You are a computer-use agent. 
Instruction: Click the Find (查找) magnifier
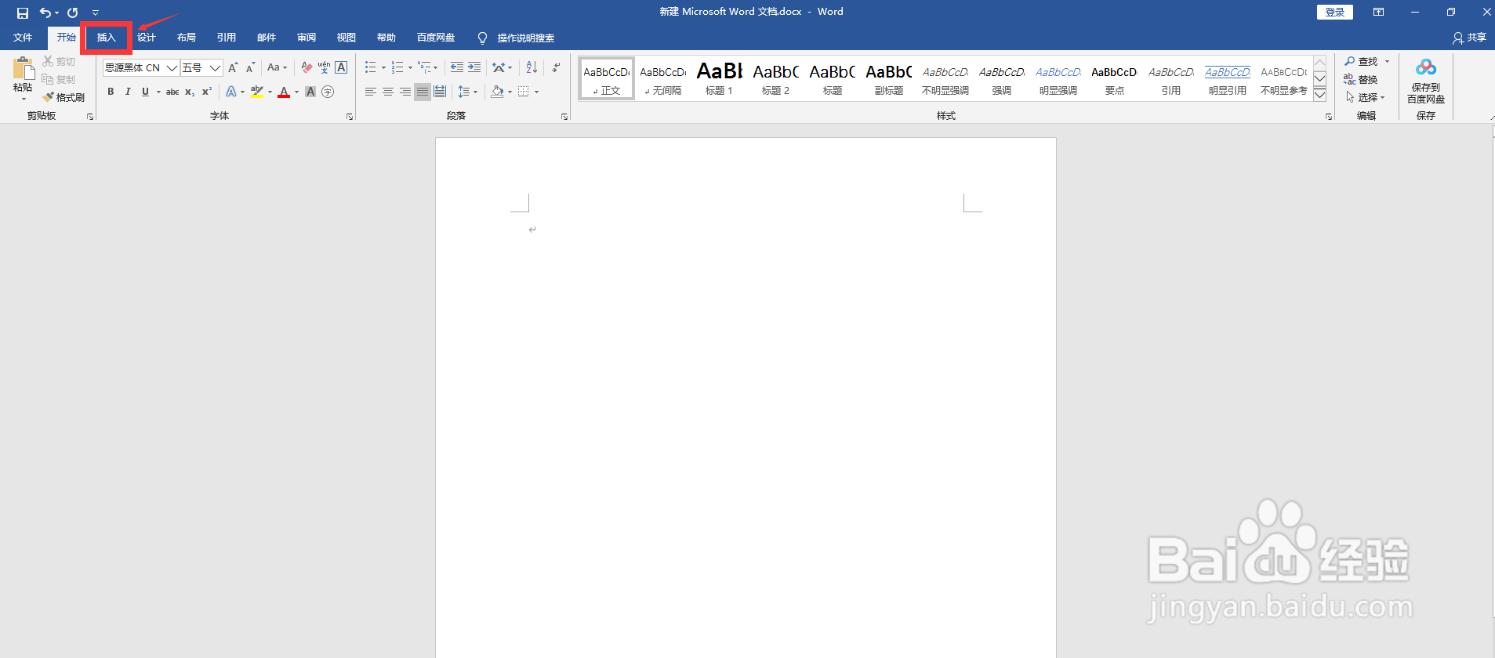[1361, 61]
